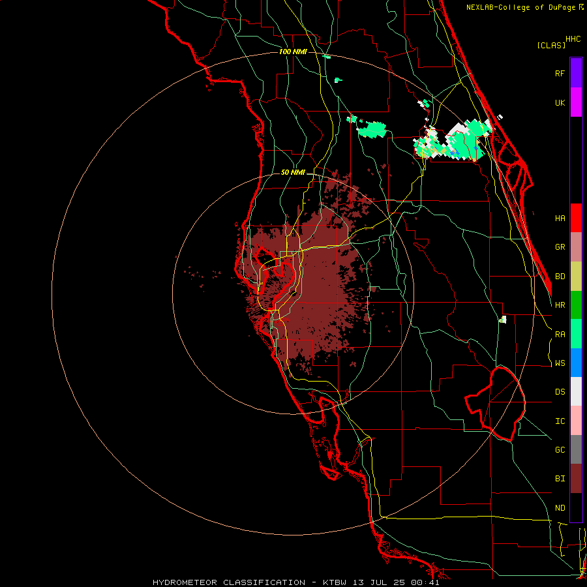Click the HR dark green legend swatch

point(576,305)
